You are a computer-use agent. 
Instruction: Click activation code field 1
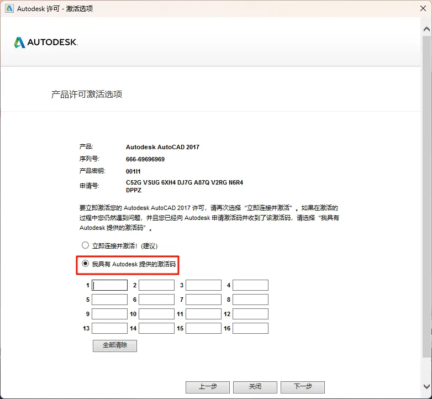(x=109, y=285)
